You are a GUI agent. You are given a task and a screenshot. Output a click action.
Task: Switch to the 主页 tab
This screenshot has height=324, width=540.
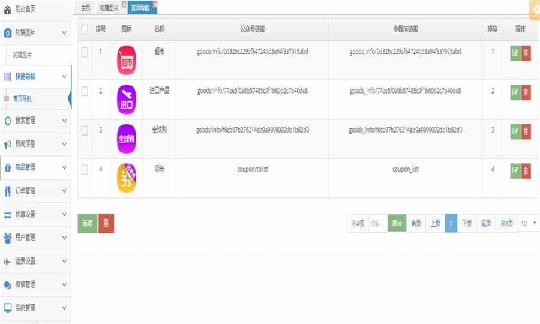pyautogui.click(x=85, y=8)
